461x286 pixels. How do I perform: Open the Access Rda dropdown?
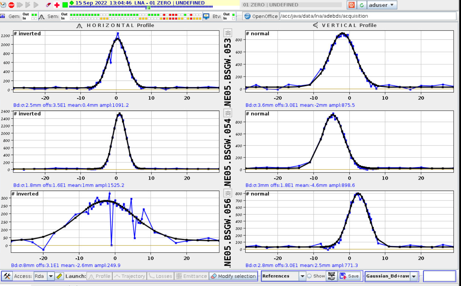click(44, 276)
